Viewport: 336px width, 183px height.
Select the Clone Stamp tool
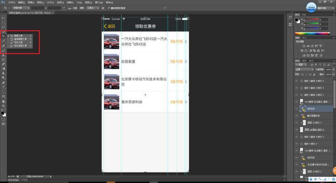coord(3,55)
